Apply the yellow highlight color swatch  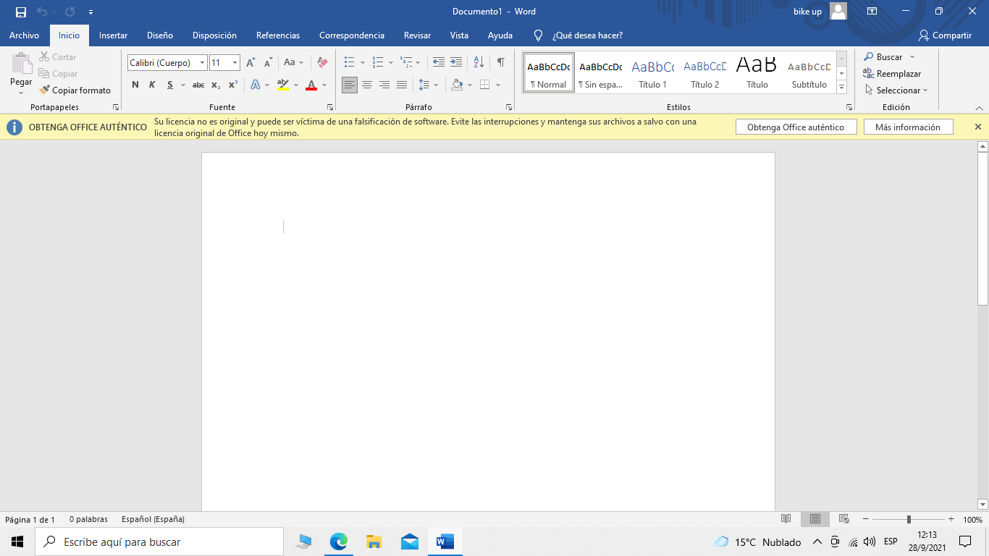tap(283, 85)
